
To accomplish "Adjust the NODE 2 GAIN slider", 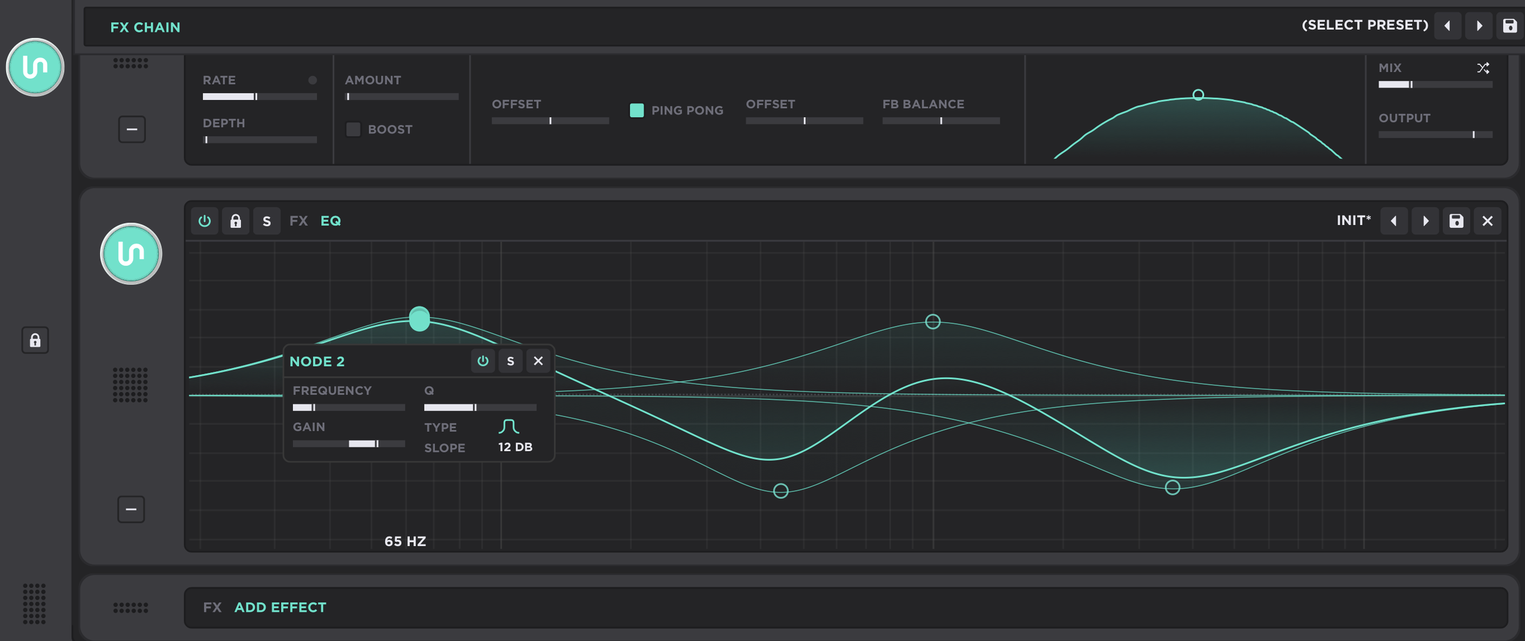I will [x=349, y=444].
